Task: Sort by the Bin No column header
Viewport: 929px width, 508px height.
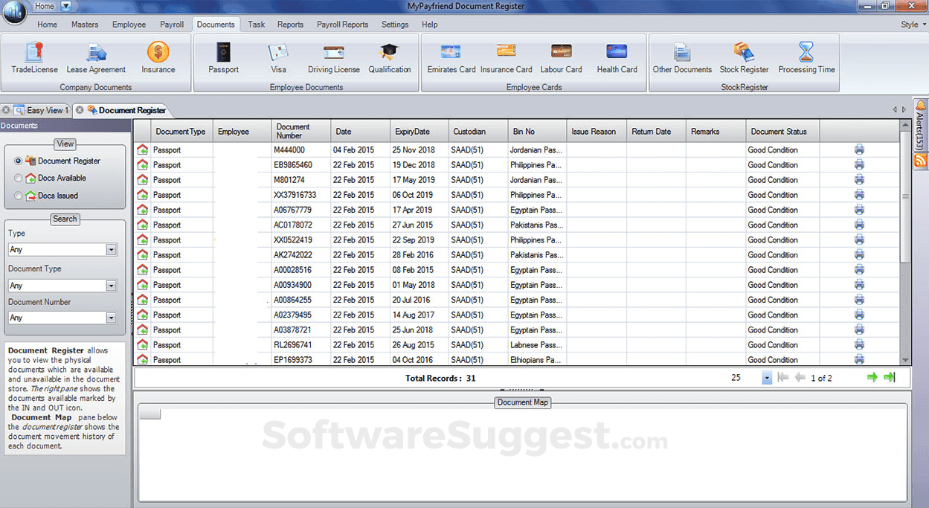Action: [x=537, y=131]
